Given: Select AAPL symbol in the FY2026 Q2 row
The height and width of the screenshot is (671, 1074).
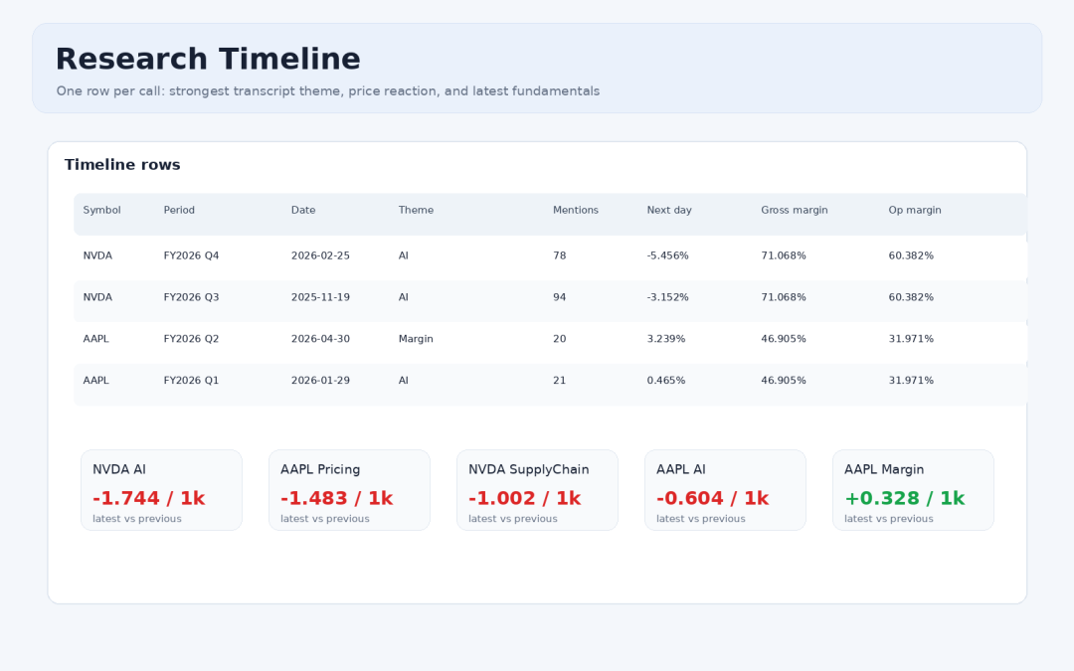Looking at the screenshot, I should (x=95, y=339).
